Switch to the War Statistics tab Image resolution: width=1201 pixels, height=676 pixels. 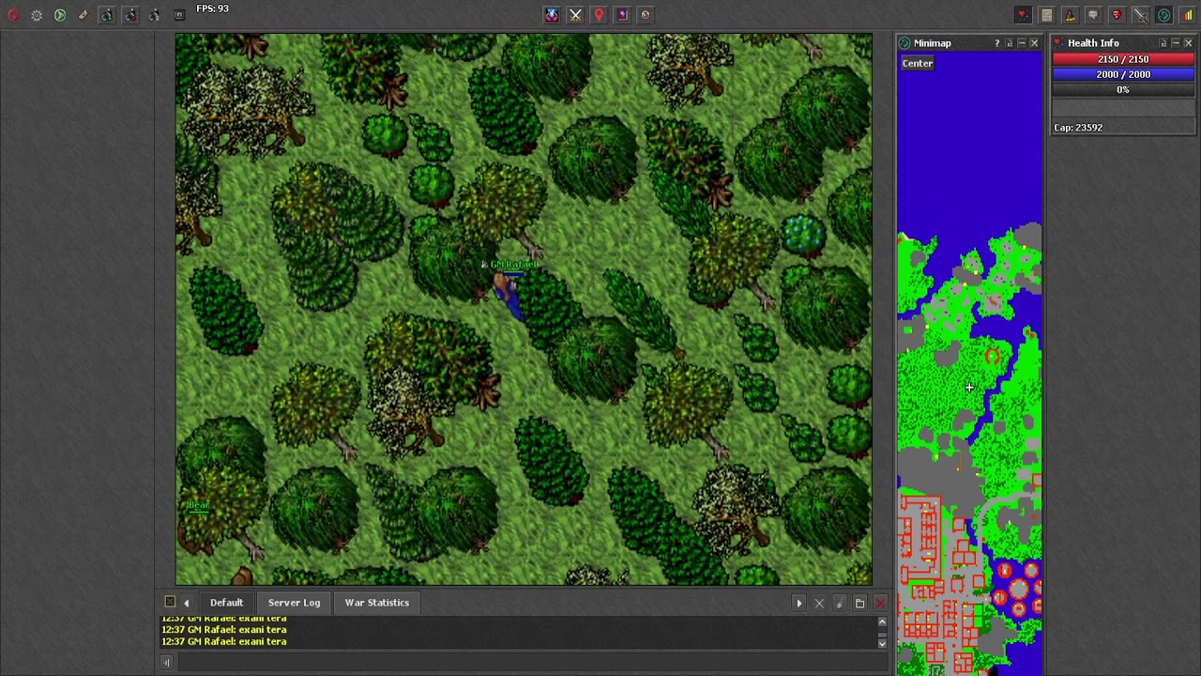click(377, 603)
